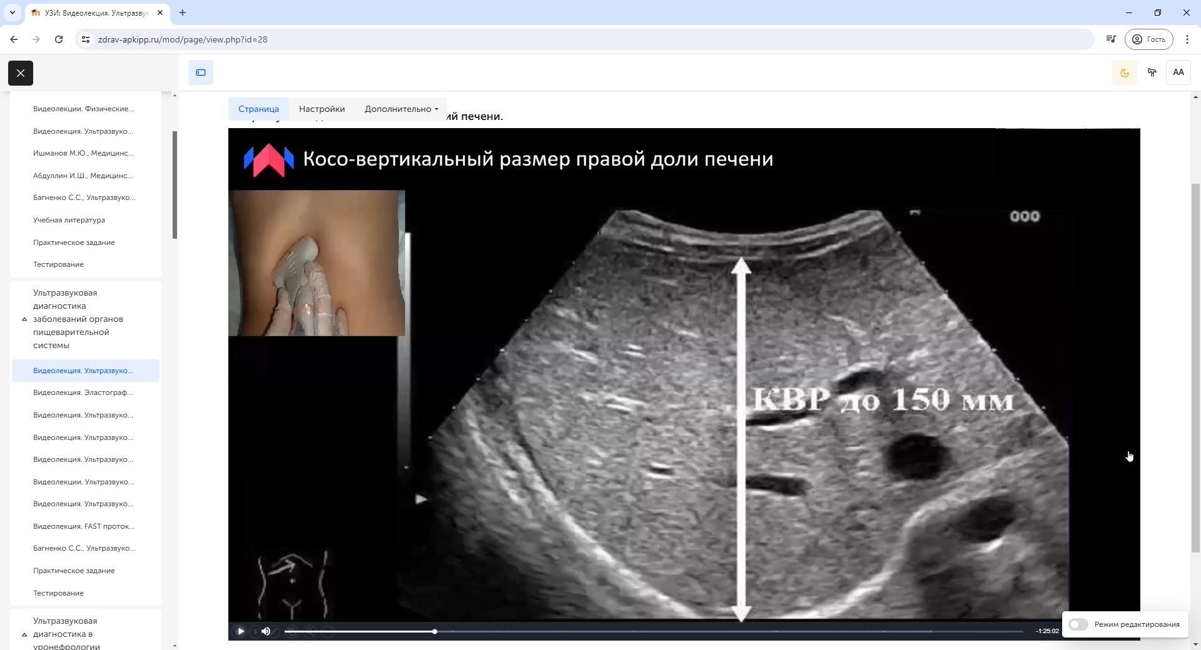Open the Видеолекция. FAST проток... item

click(84, 526)
